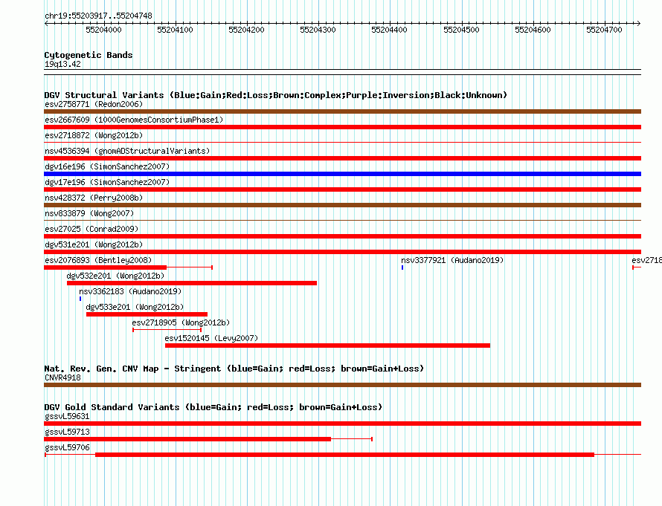This screenshot has width=662, height=506.
Task: Select nsv3362183 (Audano2019) label
Action: click(130, 291)
